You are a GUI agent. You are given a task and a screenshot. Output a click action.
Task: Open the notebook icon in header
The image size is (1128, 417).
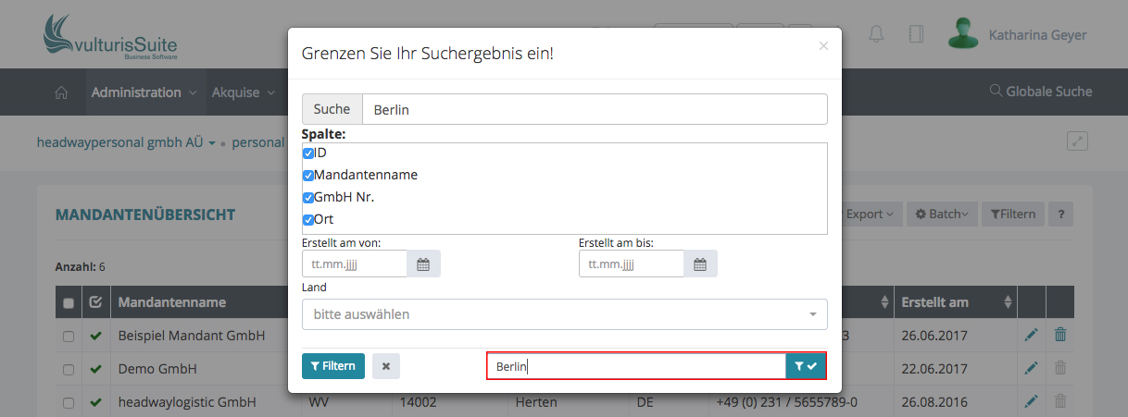pos(916,34)
